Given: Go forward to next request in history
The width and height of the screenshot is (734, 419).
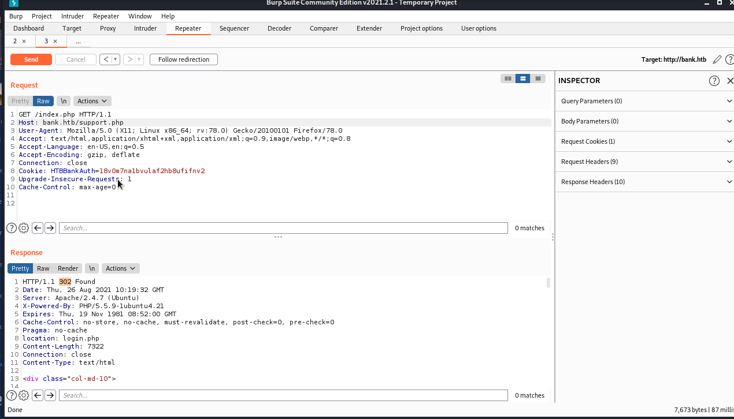Looking at the screenshot, I should [130, 59].
